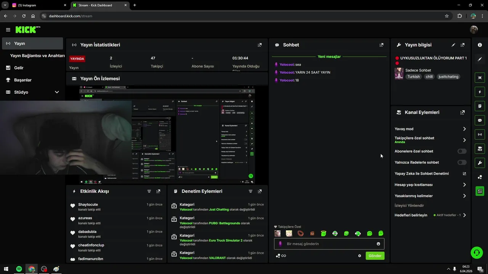The image size is (488, 274).
Task: Expand the Yavaş mod option
Action: 430,129
